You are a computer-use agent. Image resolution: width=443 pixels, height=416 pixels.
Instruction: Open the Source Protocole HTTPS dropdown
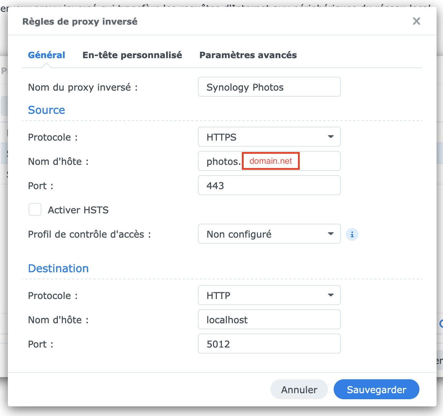pos(269,137)
